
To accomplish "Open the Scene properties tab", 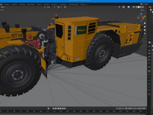I will (x=149, y=60).
